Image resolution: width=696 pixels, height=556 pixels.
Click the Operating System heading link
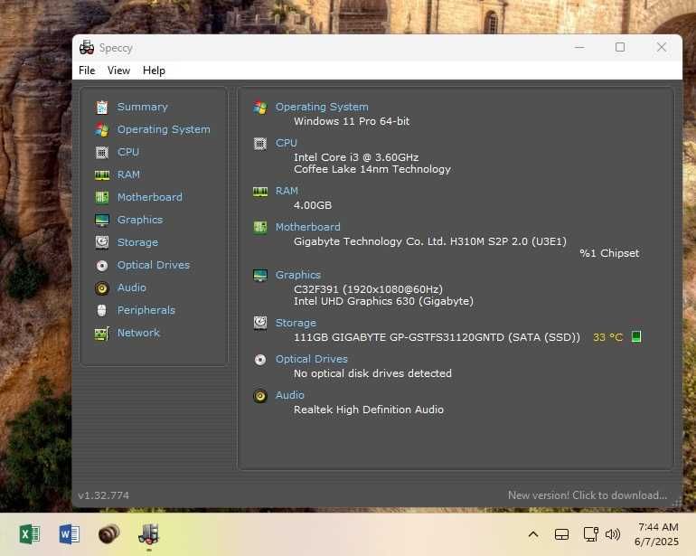tap(322, 107)
